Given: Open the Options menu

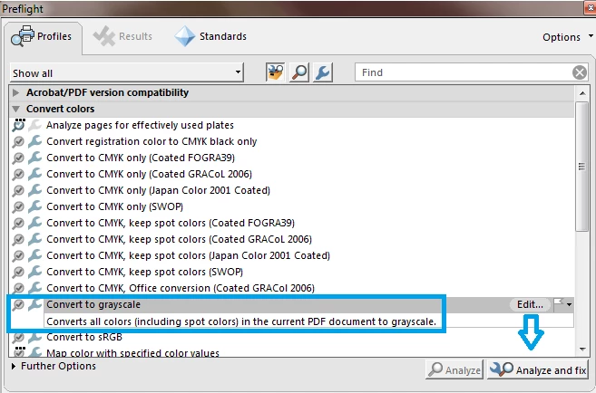Looking at the screenshot, I should 567,37.
